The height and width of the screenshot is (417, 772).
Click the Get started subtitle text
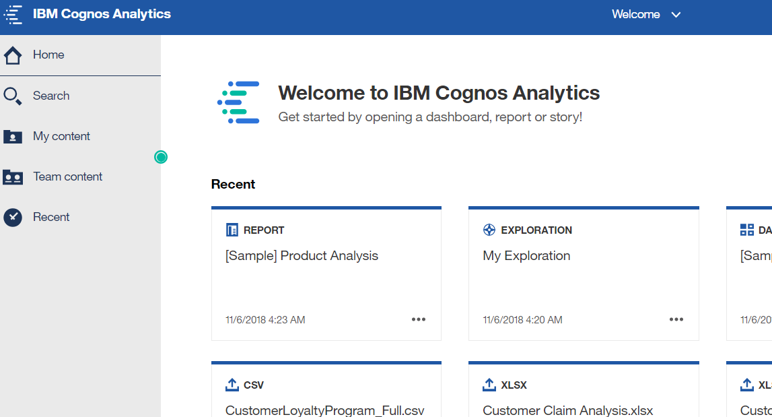pyautogui.click(x=430, y=117)
